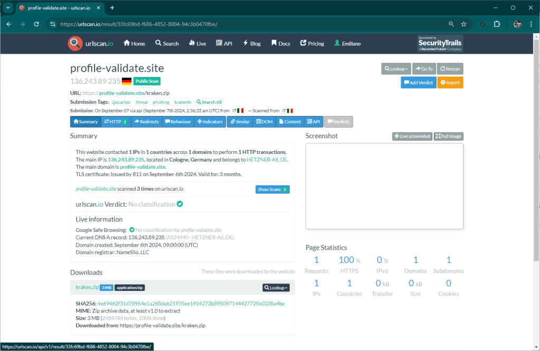Open a new browser tab
Image resolution: width=540 pixels, height=351 pixels.
(112, 8)
